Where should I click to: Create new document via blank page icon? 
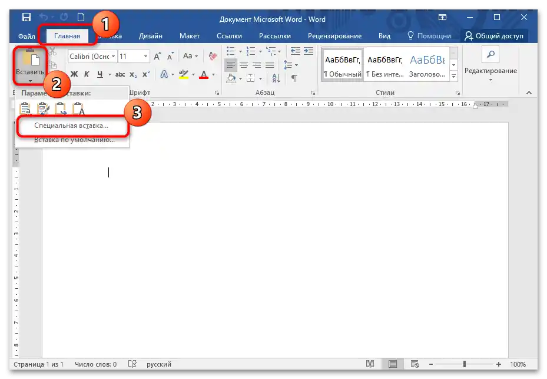coord(81,17)
